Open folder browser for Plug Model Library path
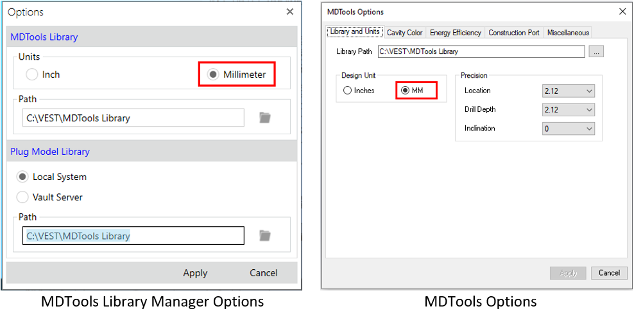The height and width of the screenshot is (311, 634). pos(265,235)
